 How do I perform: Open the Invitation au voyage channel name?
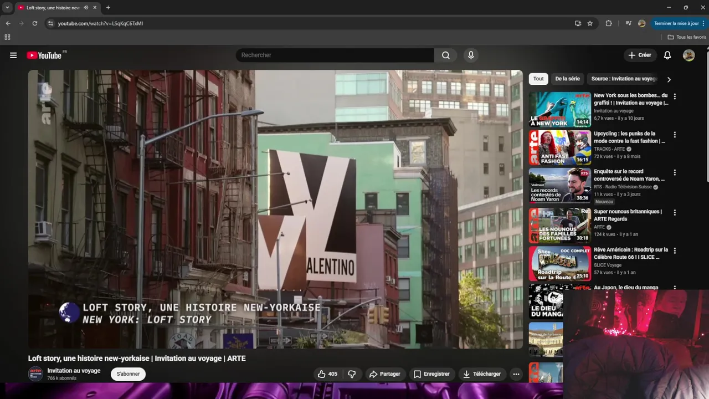pos(74,371)
